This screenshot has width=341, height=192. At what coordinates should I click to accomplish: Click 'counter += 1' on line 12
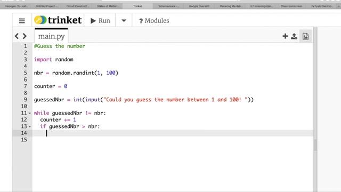pyautogui.click(x=58, y=119)
